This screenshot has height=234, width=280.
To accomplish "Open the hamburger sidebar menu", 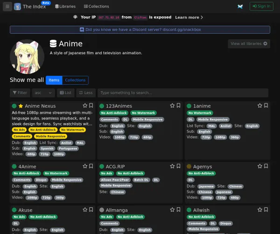I will coord(7,7).
